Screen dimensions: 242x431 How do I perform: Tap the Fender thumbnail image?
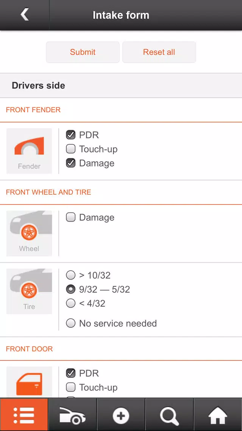tap(29, 151)
